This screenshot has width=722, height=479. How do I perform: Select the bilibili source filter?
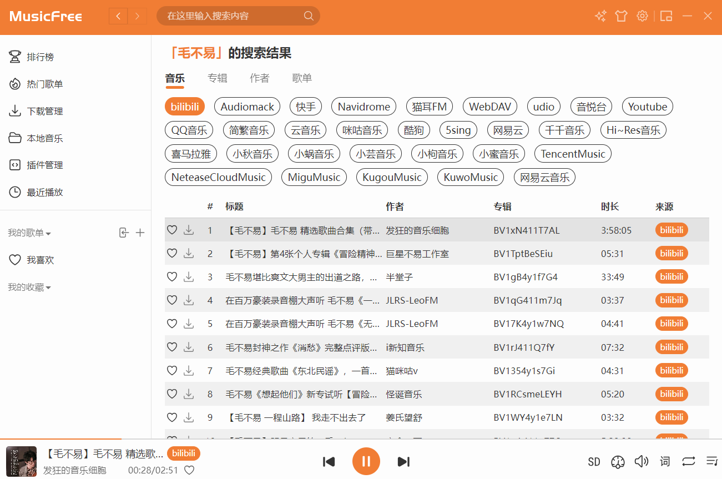185,107
